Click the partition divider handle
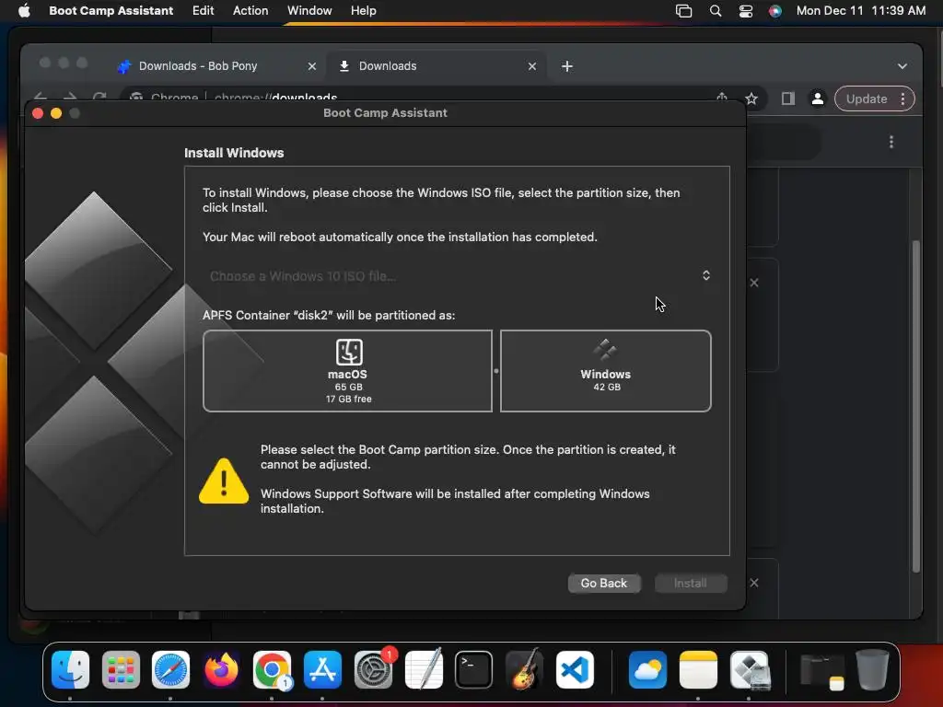The width and height of the screenshot is (943, 707). pos(496,371)
